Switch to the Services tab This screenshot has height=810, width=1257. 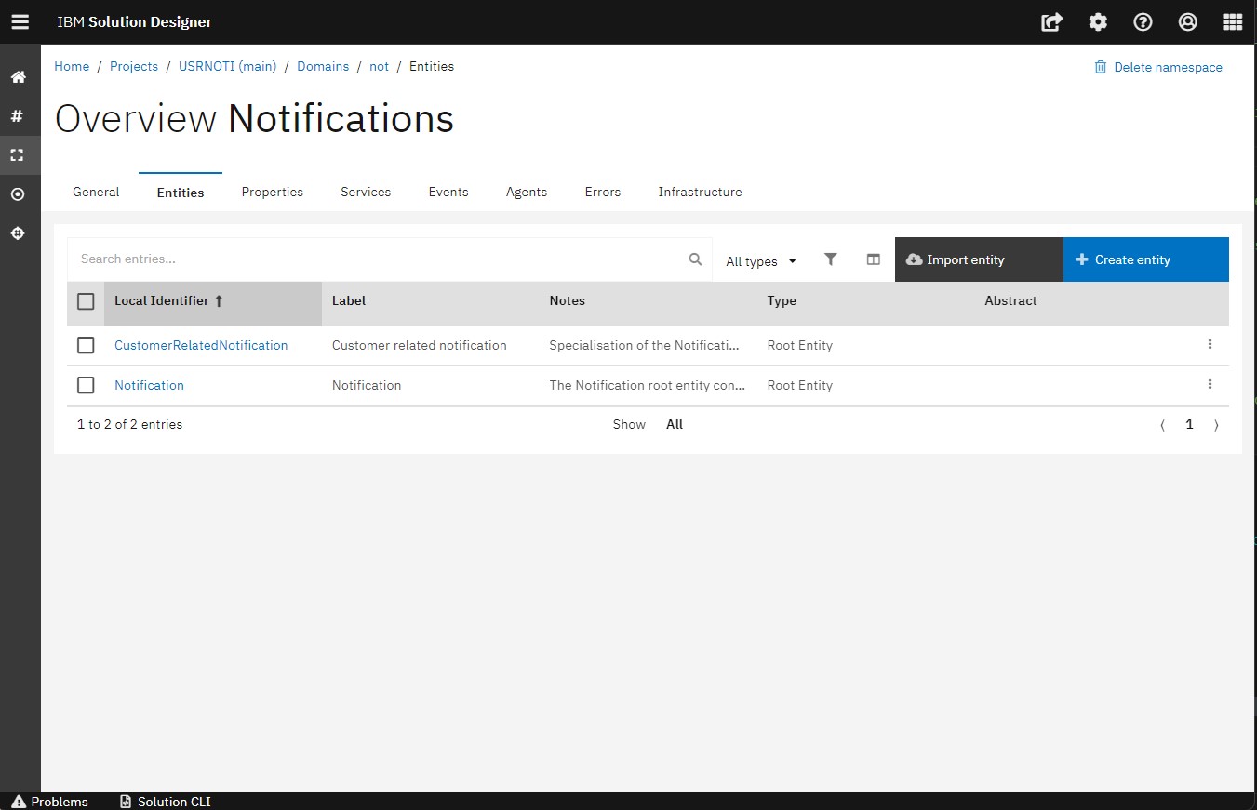[366, 192]
